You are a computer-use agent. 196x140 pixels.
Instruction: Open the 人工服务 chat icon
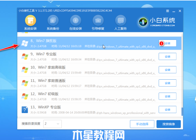(x=121, y=20)
